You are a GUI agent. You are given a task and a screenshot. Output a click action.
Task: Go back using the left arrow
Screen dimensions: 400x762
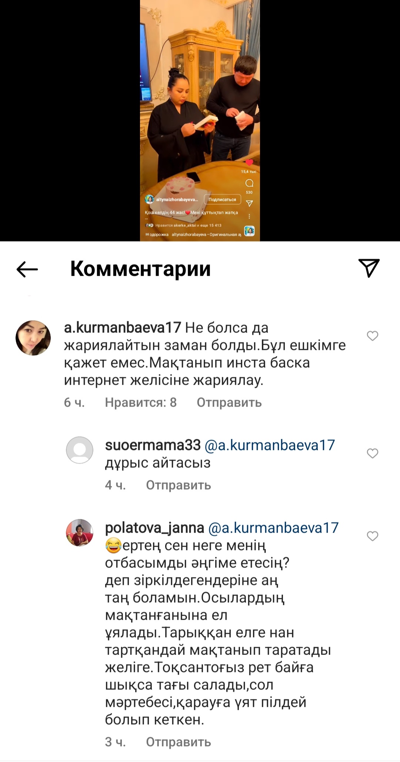point(27,269)
